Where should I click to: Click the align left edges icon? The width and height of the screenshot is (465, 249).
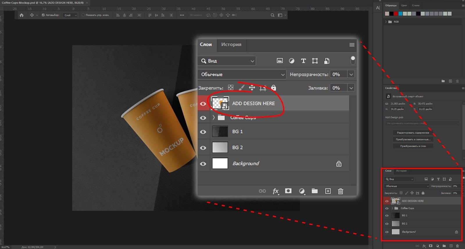(118, 15)
